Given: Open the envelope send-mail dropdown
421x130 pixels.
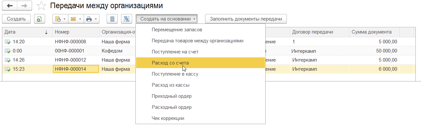Looking at the screenshot, I should (76, 19).
